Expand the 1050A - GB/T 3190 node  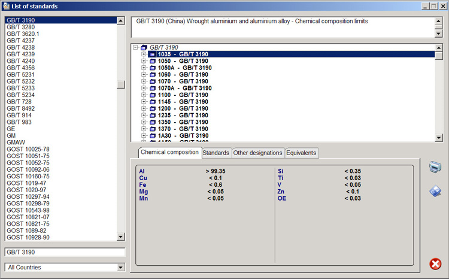[x=144, y=68]
